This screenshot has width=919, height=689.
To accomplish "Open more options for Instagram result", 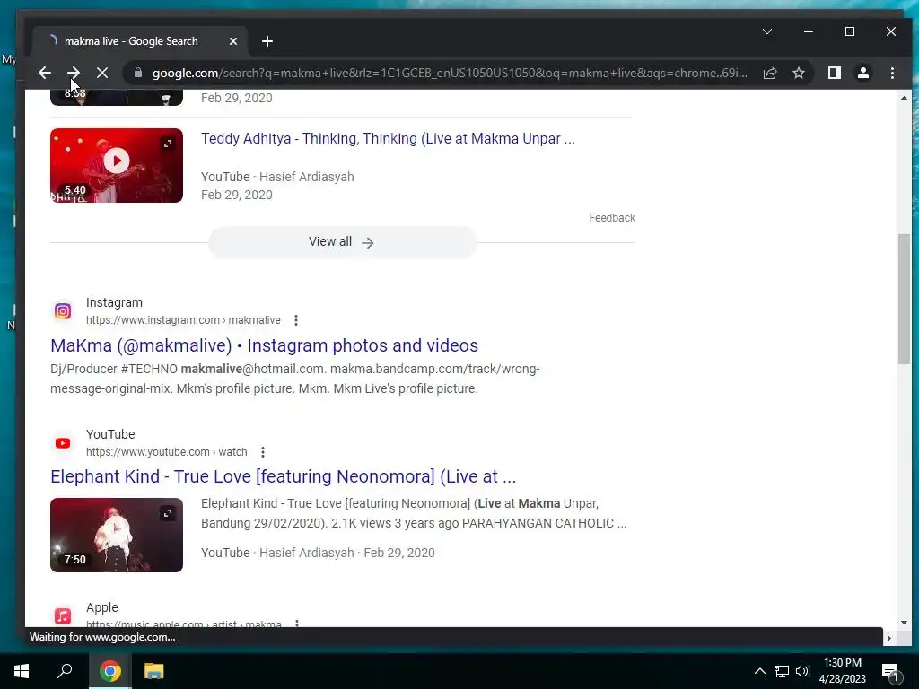I will point(296,320).
